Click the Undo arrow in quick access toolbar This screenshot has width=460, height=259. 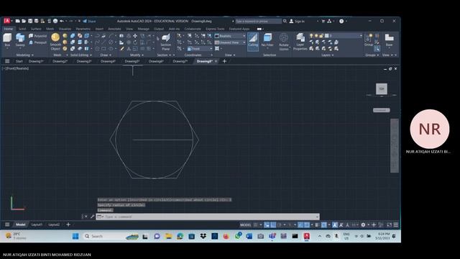click(62, 21)
